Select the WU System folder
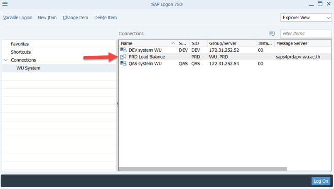This screenshot has width=334, height=189. point(28,68)
